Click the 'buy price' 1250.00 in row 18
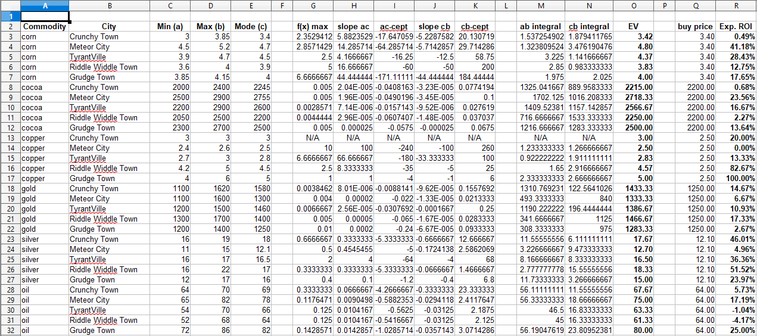Viewport: 757px width, 336px height. [695, 188]
